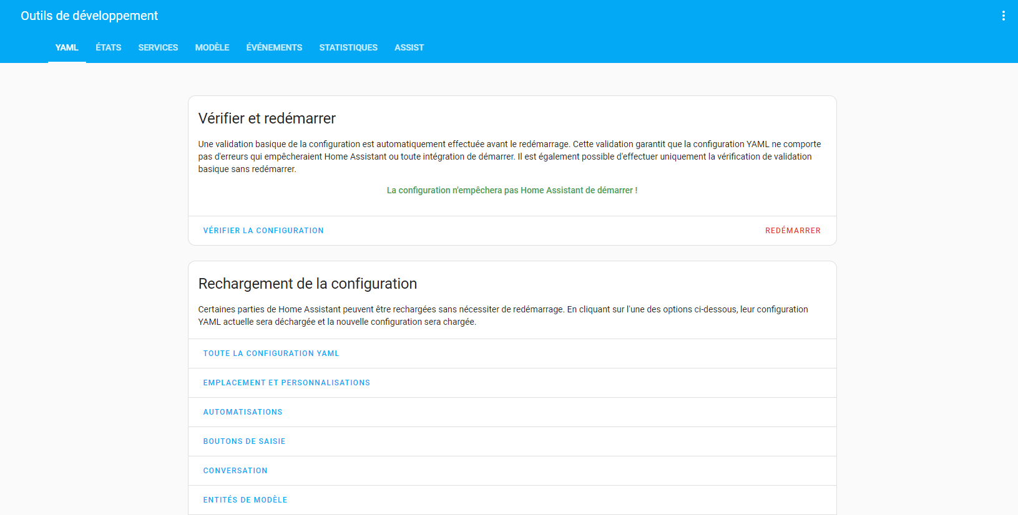Screen dimensions: 1018x515
Task: Reload BOUTONS DE SAISIE
Action: [x=244, y=441]
